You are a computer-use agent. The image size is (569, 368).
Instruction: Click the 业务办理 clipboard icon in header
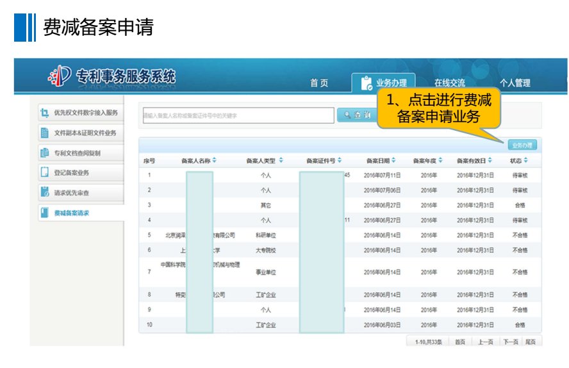tap(367, 83)
